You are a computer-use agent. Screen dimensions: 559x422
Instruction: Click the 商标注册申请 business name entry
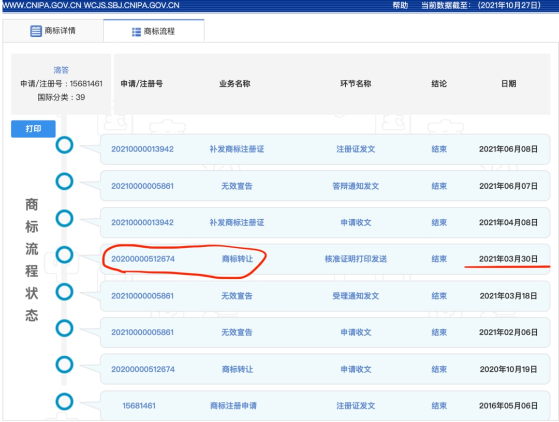coord(233,406)
